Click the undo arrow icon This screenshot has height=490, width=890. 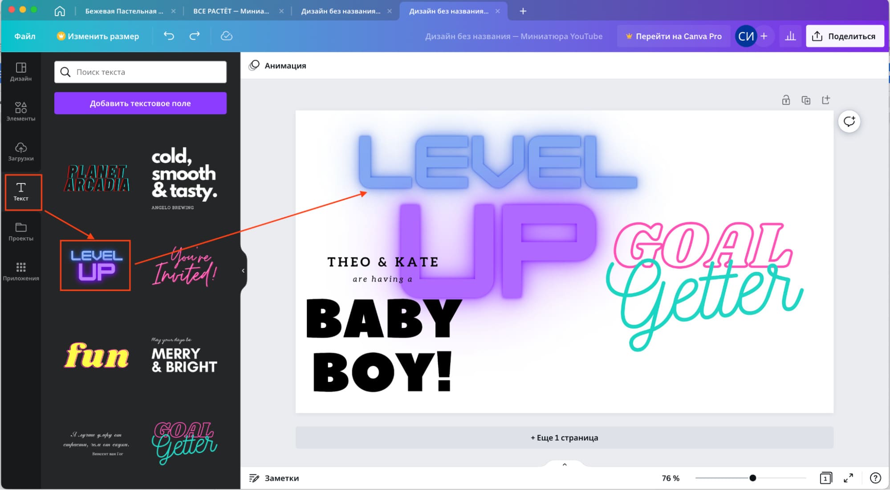point(169,36)
